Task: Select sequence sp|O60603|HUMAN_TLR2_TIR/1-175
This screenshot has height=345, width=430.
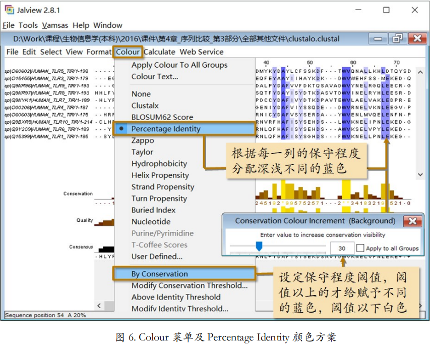Action: click(x=46, y=115)
